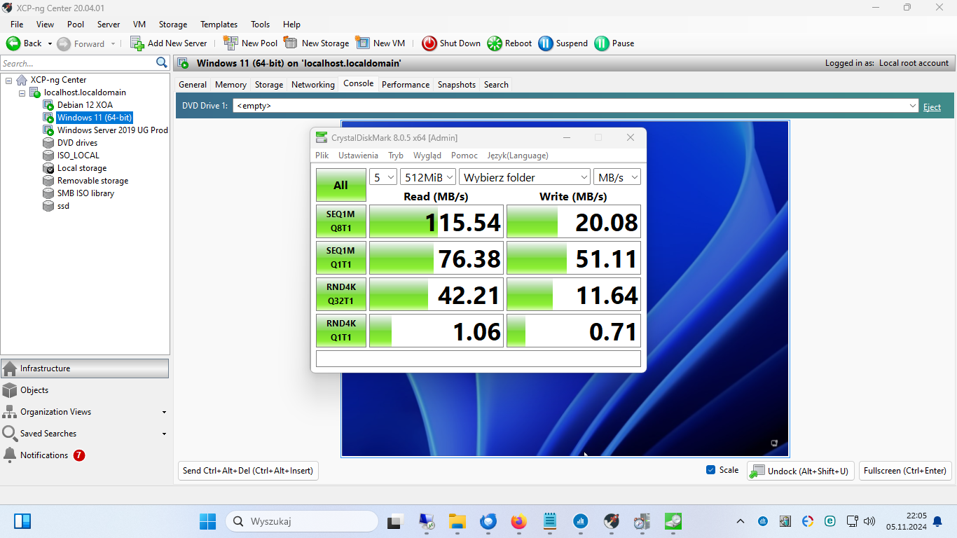Click the green Pause icon
957x538 pixels.
pyautogui.click(x=602, y=43)
